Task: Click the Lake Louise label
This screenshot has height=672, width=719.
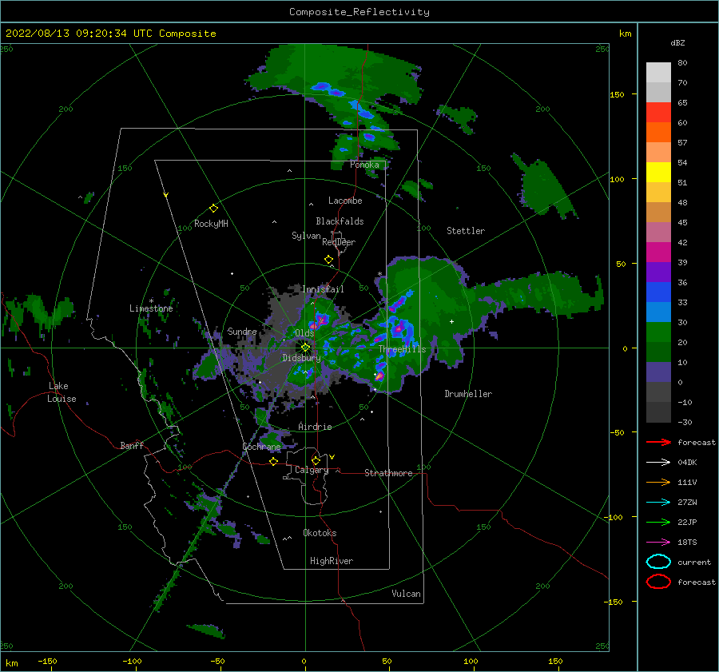Action: [x=62, y=392]
